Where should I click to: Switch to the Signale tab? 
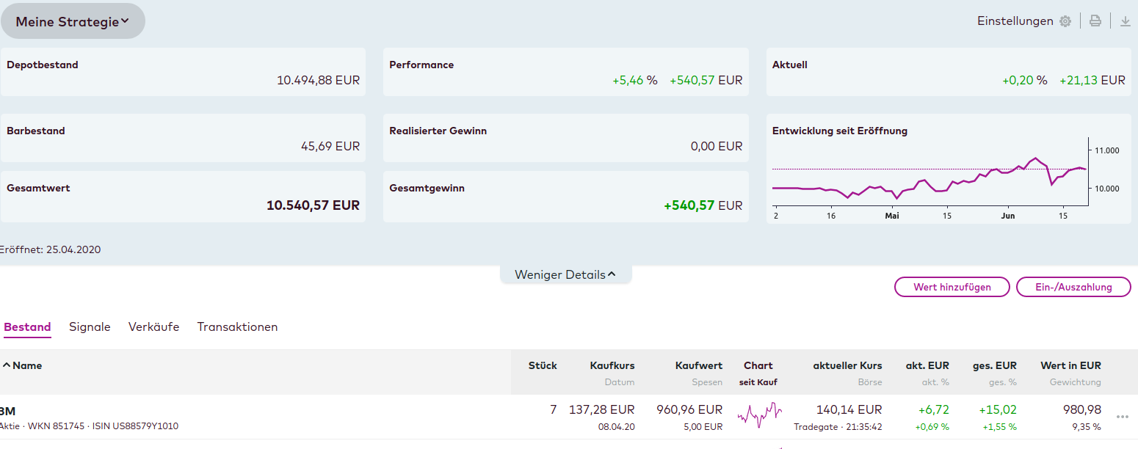(90, 327)
